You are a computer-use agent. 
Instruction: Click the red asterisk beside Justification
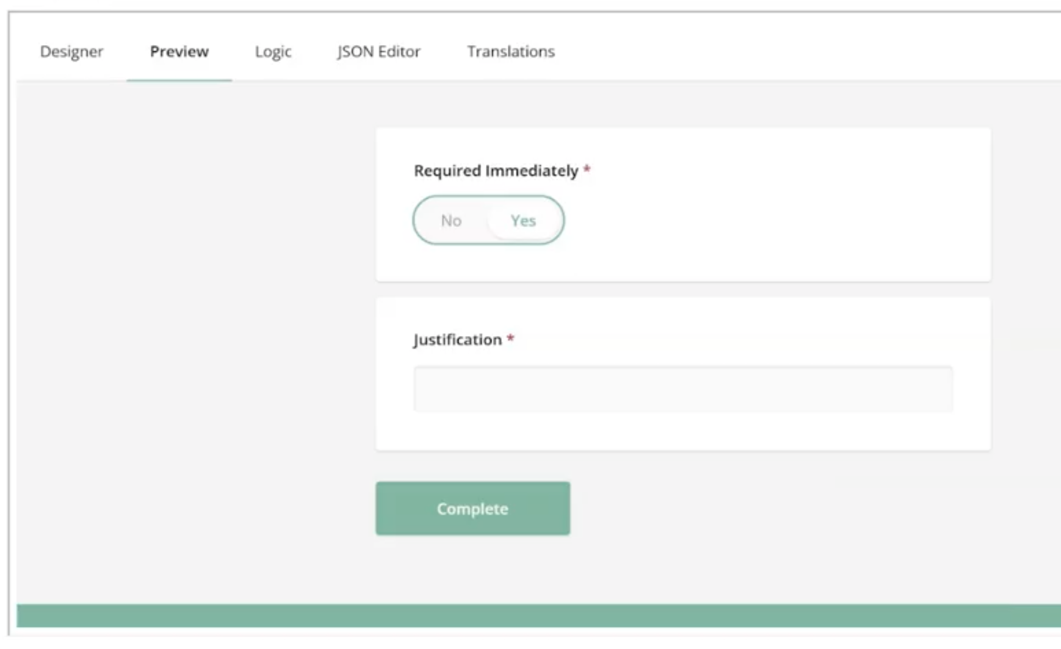(x=510, y=339)
